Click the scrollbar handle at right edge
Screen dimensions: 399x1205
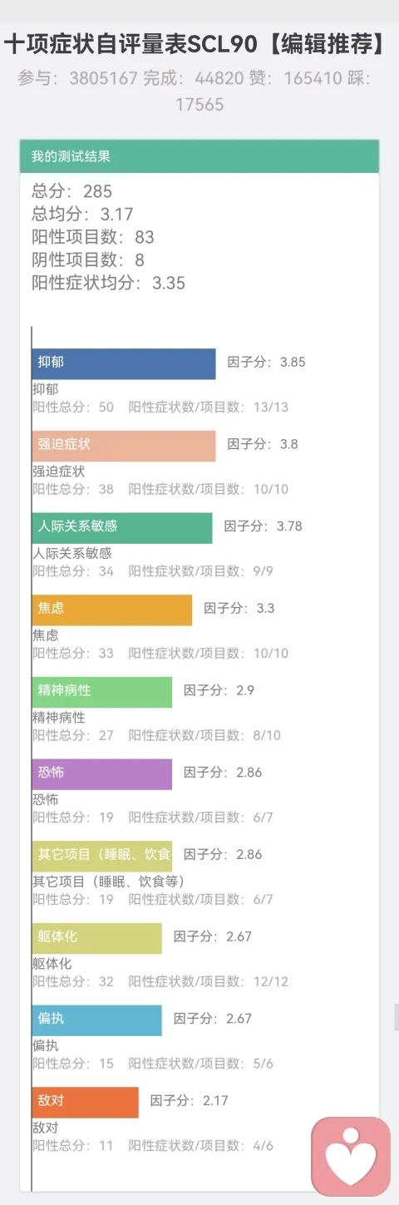[x=397, y=1017]
